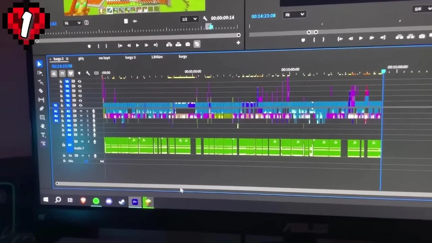
Task: Click program monitor zoom scroll bar handle
Action: pos(312,32)
